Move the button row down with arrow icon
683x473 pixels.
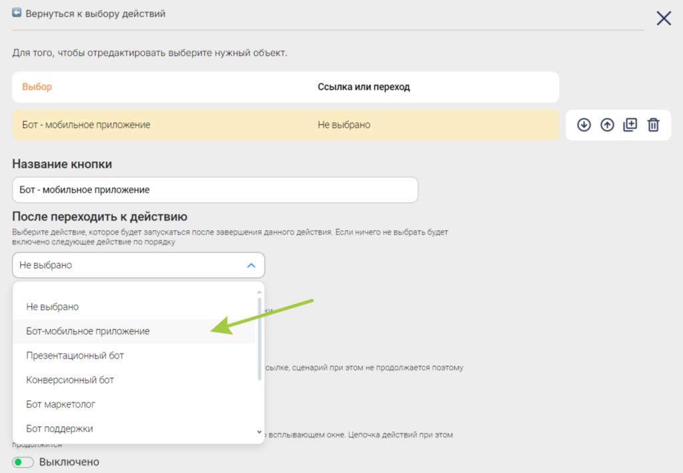click(584, 125)
